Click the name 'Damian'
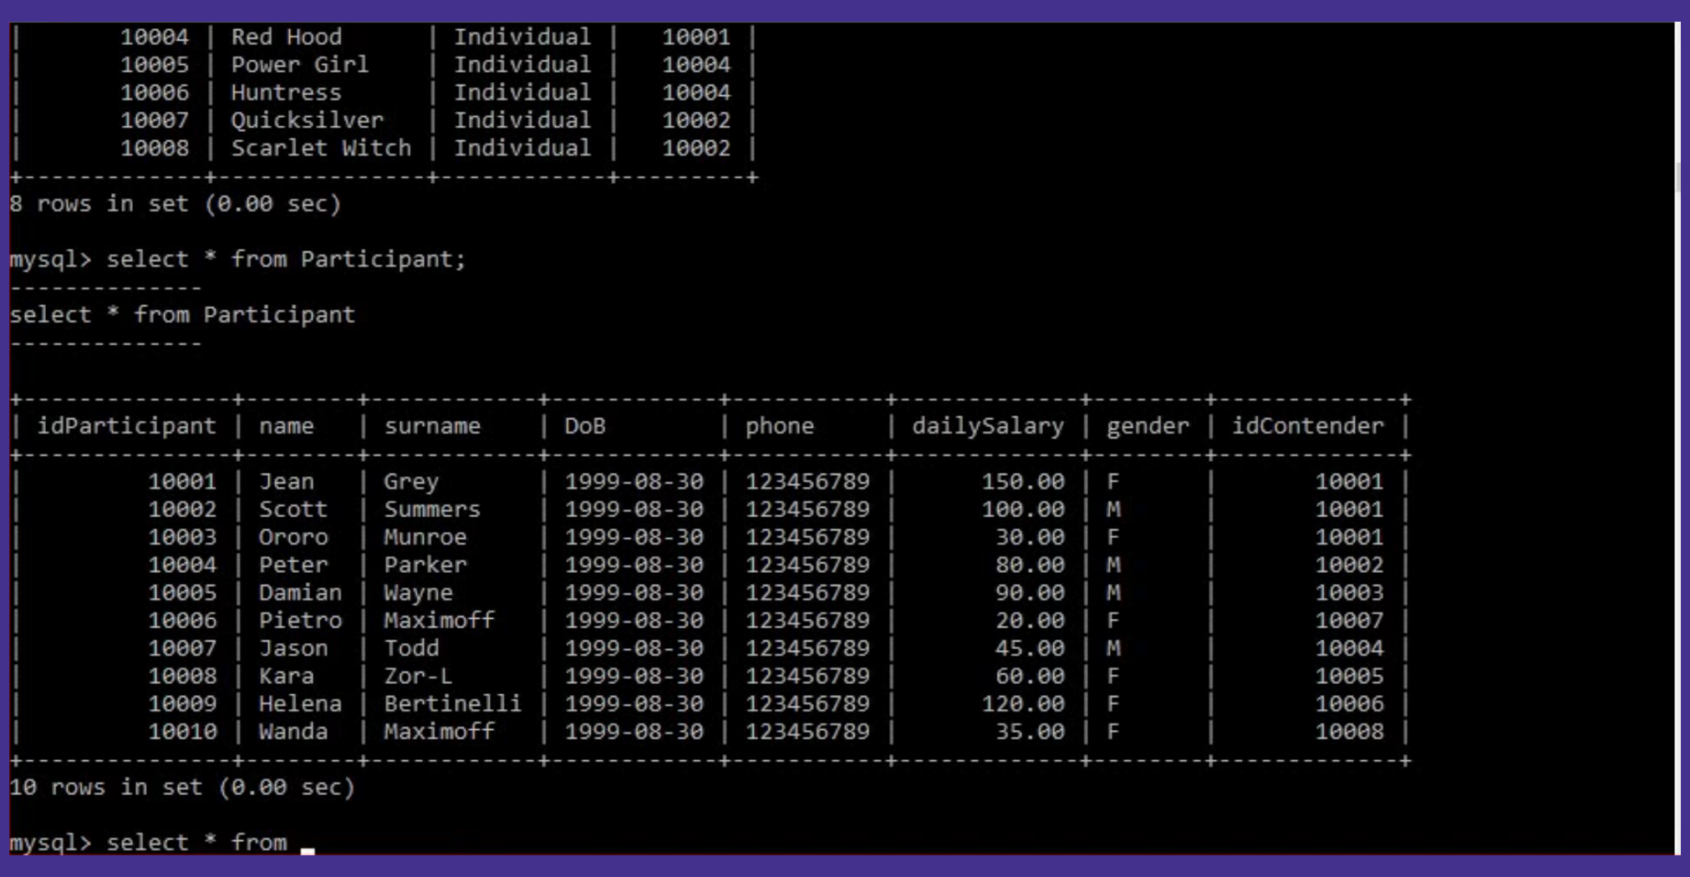The width and height of the screenshot is (1690, 877). click(300, 592)
